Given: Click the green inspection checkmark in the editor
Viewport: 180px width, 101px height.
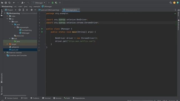Looking at the screenshot, I should (x=175, y=14).
